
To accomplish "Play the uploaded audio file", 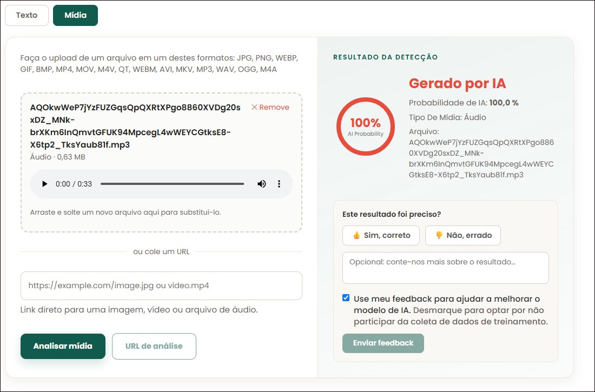I will (x=44, y=184).
